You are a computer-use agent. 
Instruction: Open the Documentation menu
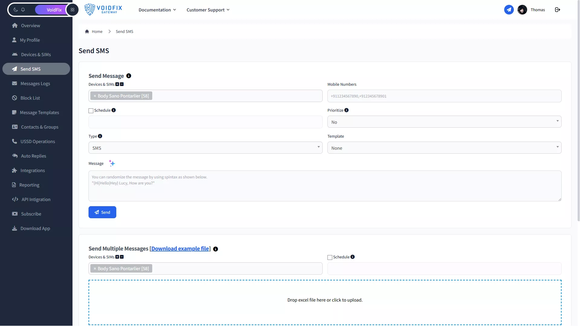pos(157,10)
